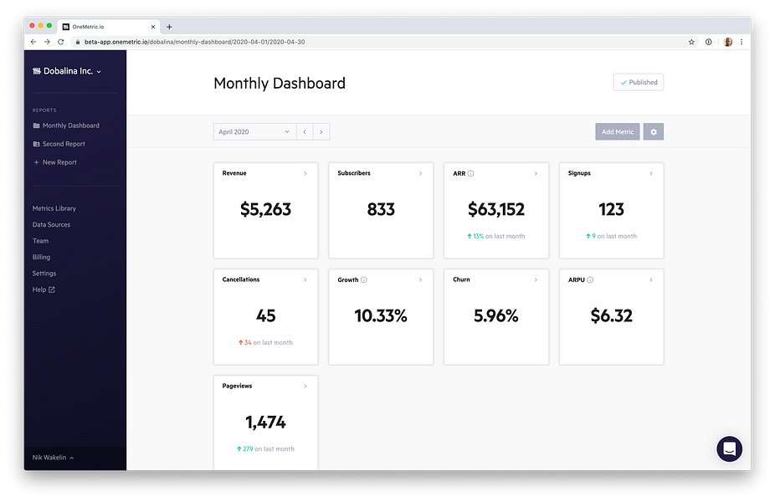Bookmark page with star icon

click(x=691, y=42)
